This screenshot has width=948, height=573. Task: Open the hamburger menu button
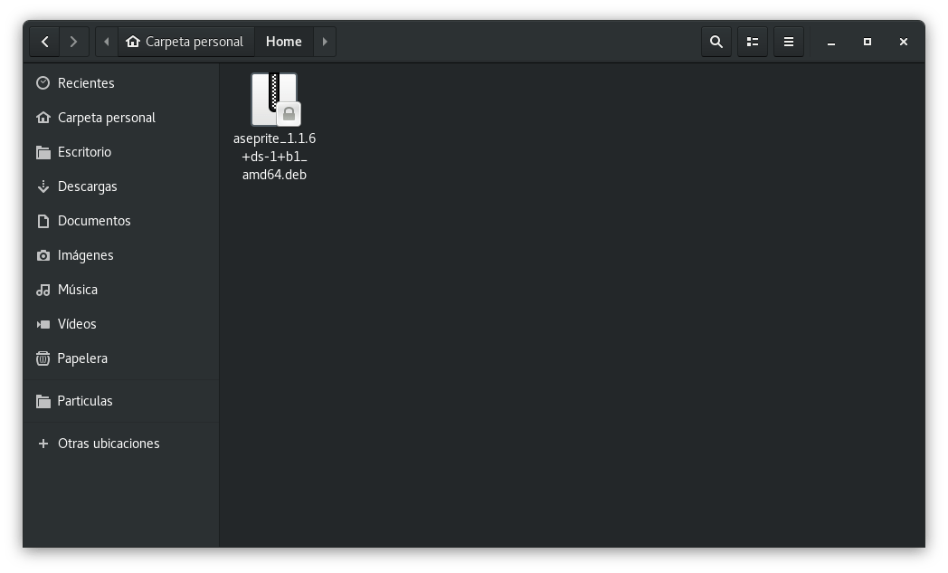coord(789,42)
